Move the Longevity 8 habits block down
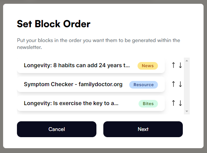This screenshot has width=207, height=153. [180, 65]
